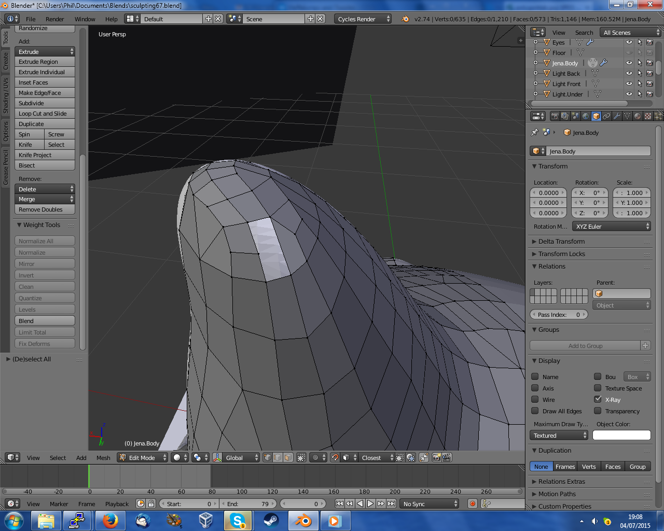Click the red automatic keyframe record button
The image size is (664, 531).
472,504
